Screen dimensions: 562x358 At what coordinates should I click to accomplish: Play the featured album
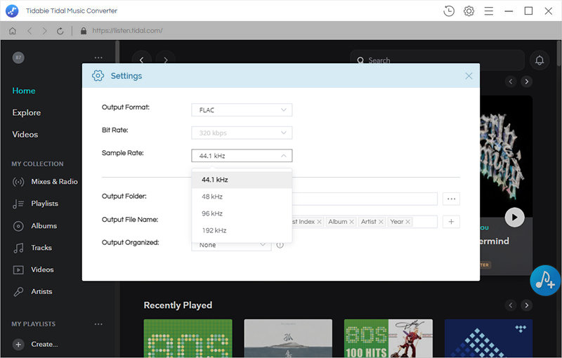(x=514, y=217)
